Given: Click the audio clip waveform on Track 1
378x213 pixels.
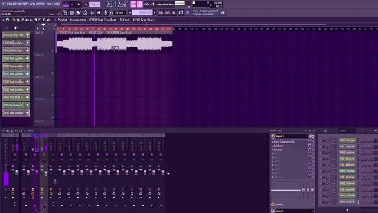Looking at the screenshot, I should [115, 44].
